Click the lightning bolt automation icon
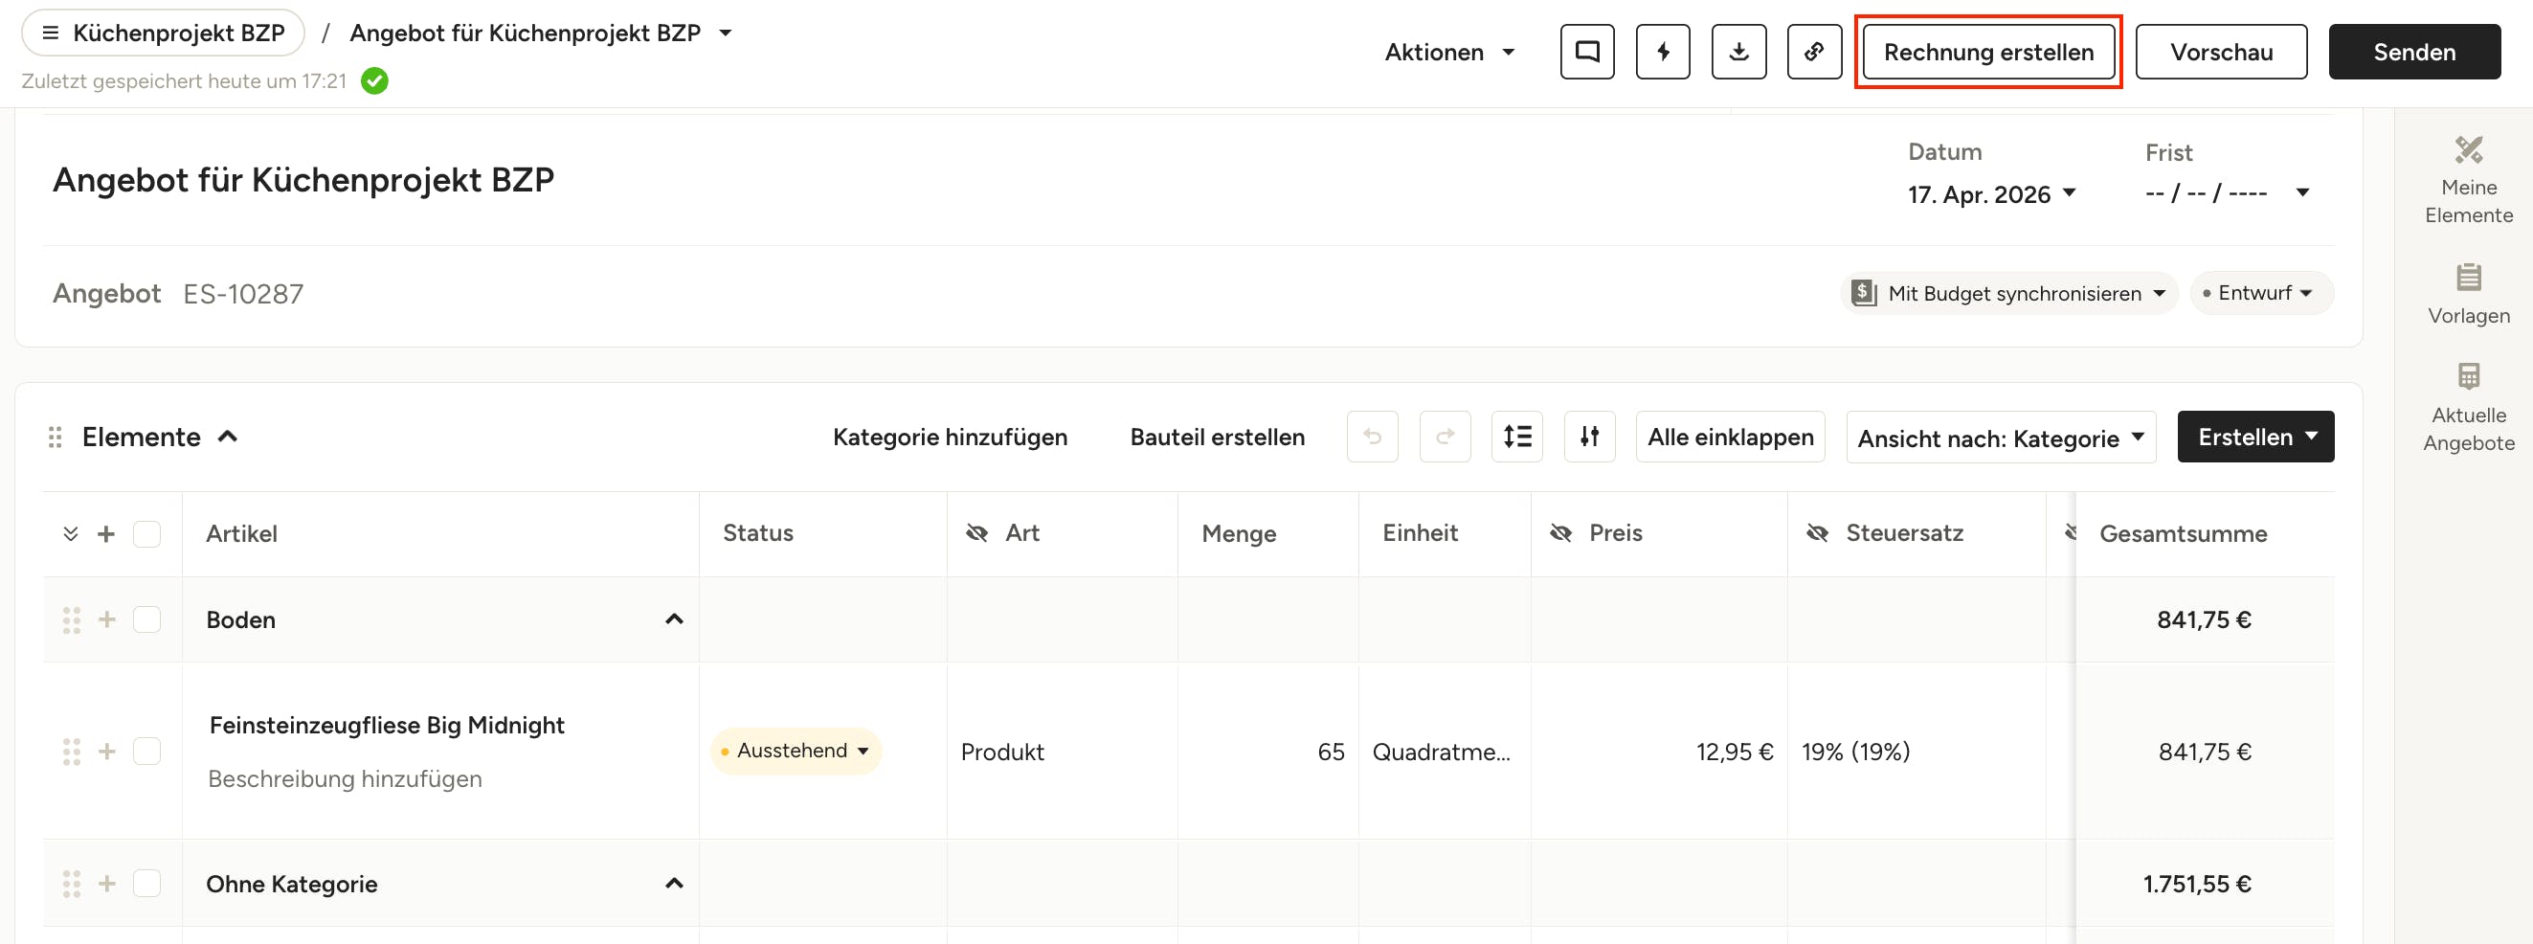This screenshot has height=944, width=2533. pos(1663,51)
